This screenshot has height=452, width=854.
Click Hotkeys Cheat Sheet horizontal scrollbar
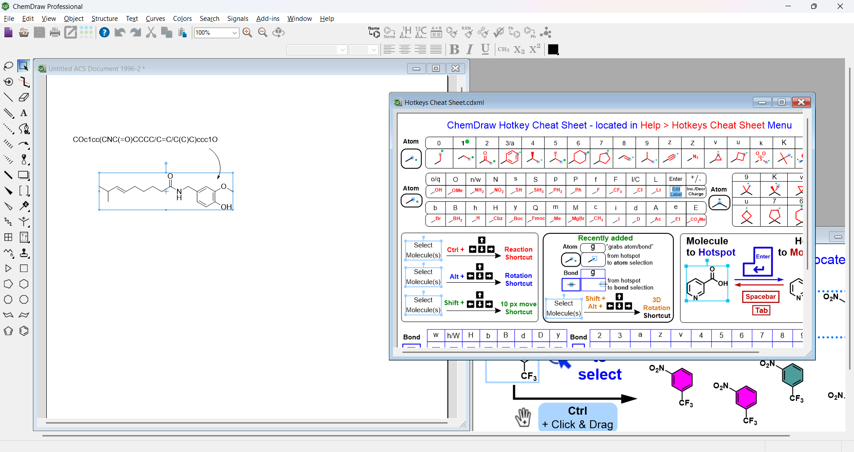pyautogui.click(x=581, y=352)
